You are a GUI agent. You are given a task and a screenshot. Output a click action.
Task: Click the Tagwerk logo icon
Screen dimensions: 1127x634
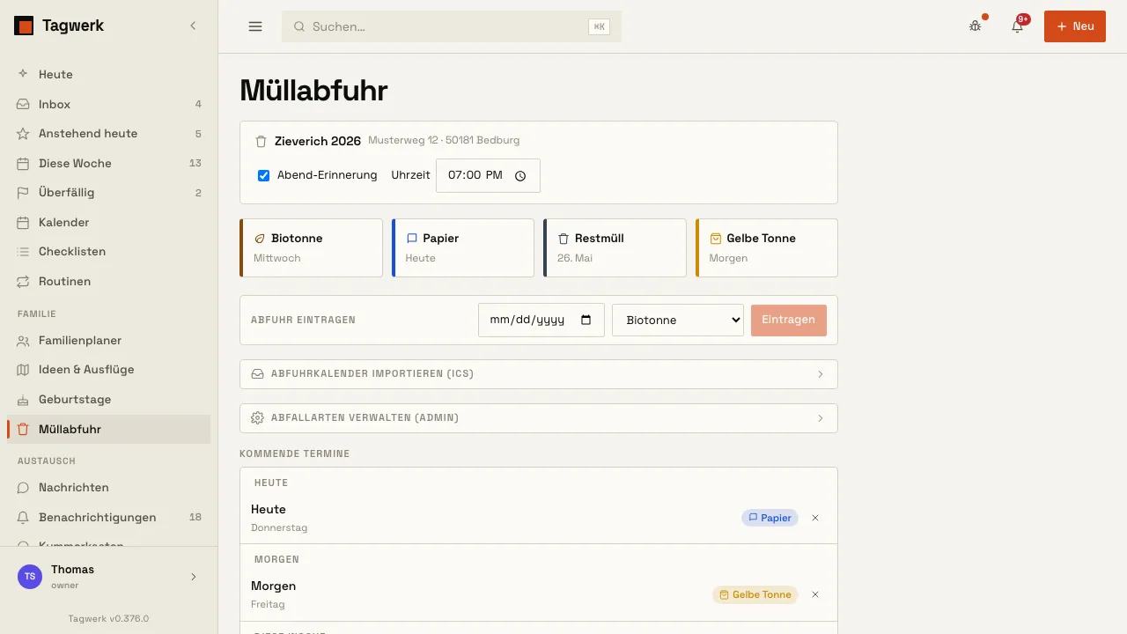24,26
